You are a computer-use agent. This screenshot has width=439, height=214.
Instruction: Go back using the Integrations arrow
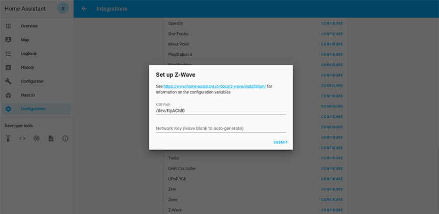84,9
